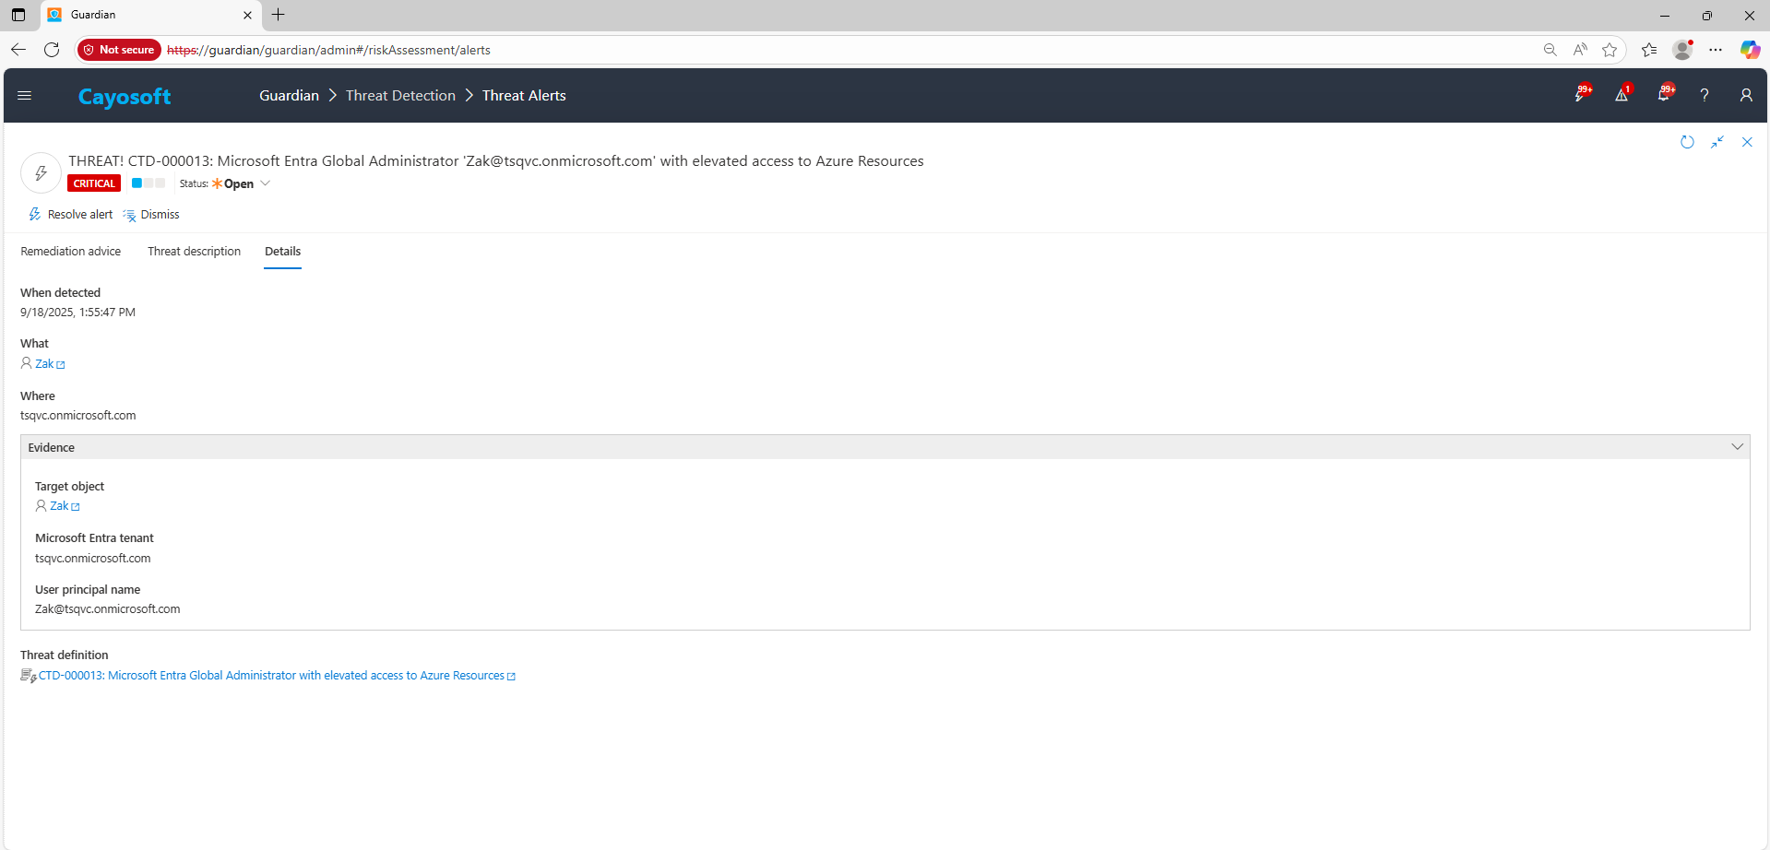
Task: Click the threat alerts lightning icon in header
Action: tap(1581, 95)
